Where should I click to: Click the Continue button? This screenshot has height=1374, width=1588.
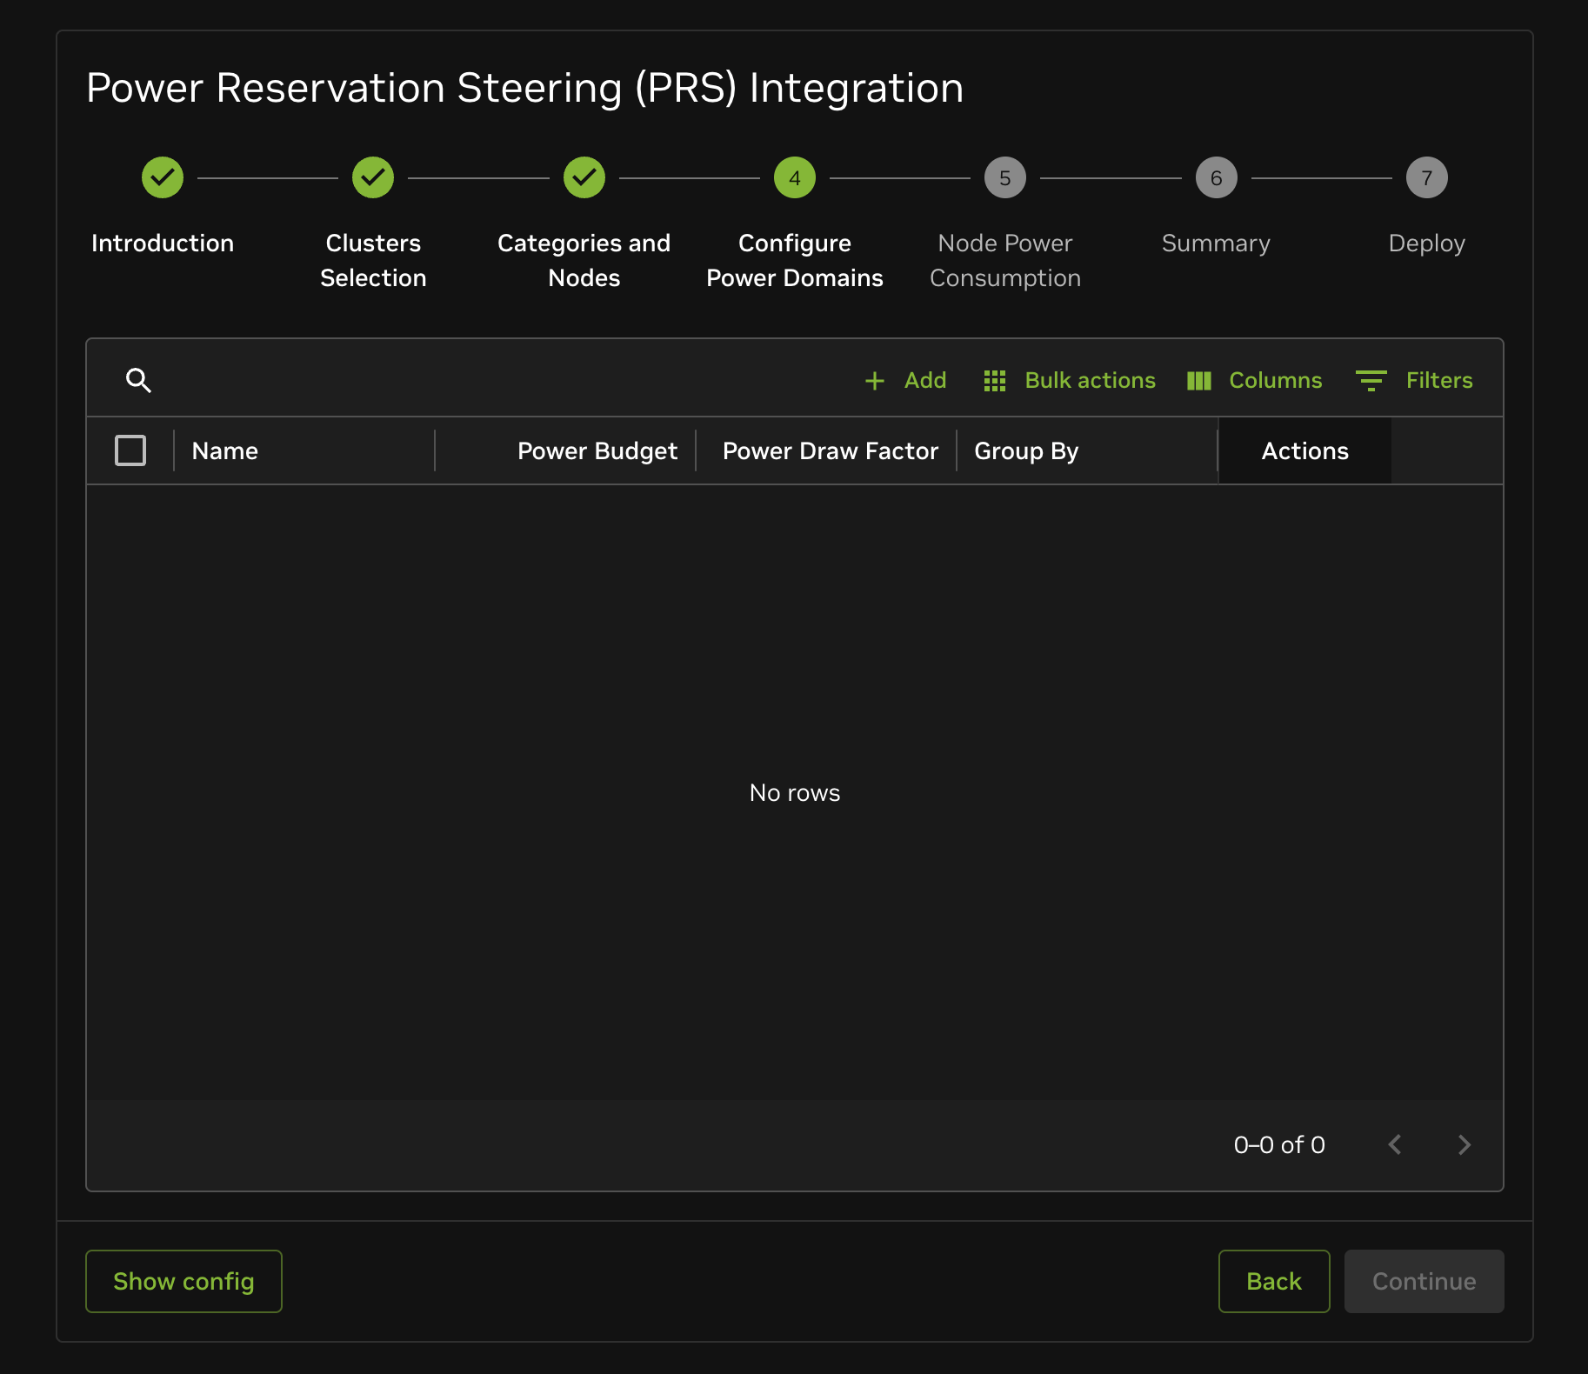point(1424,1281)
